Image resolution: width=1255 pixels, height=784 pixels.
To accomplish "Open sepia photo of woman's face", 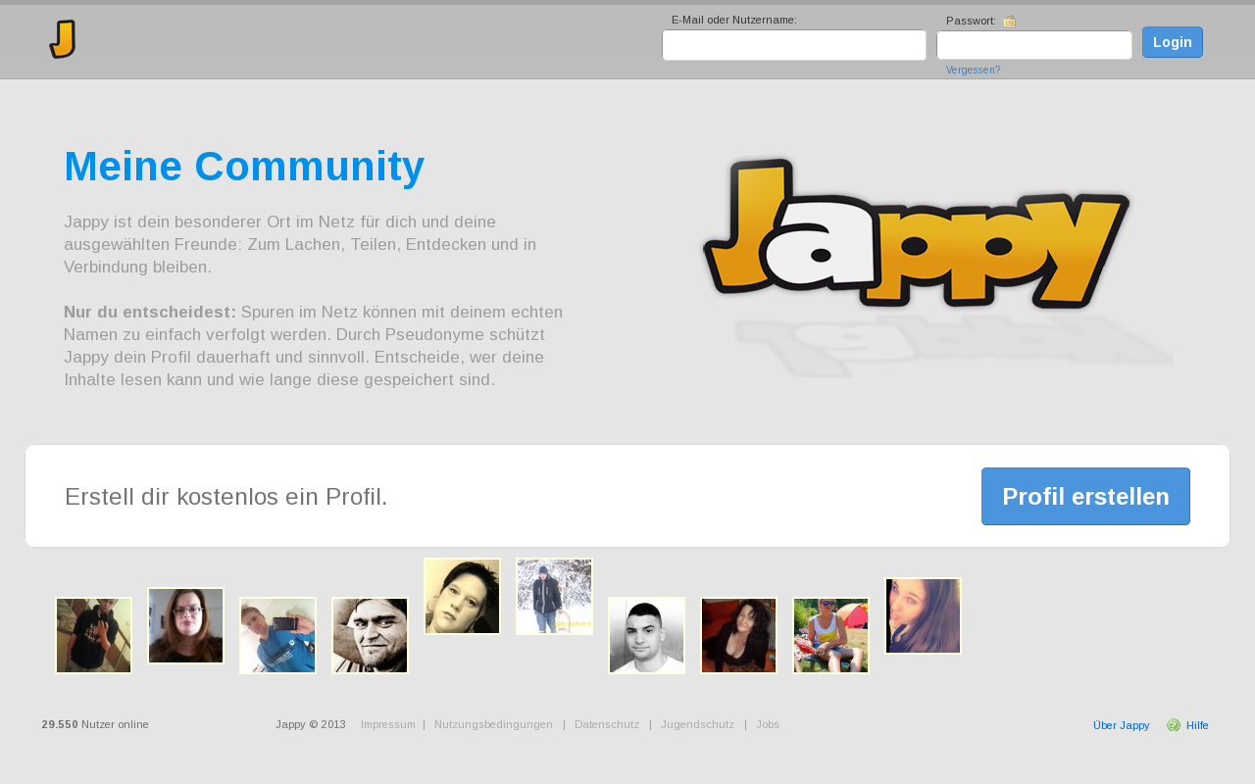I will pyautogui.click(x=462, y=596).
